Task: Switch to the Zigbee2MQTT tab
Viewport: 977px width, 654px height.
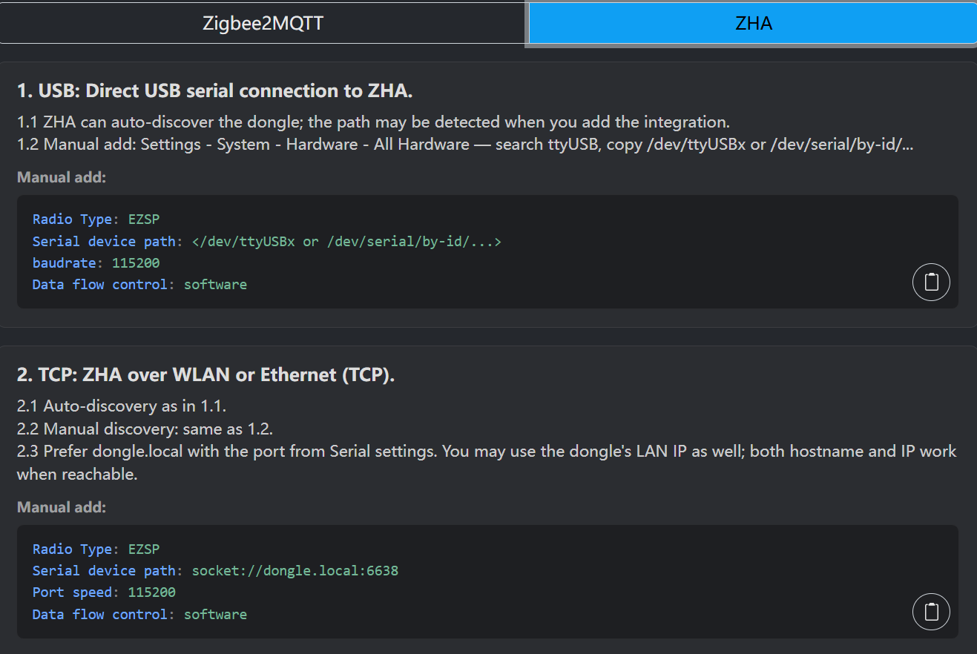Action: (x=263, y=23)
